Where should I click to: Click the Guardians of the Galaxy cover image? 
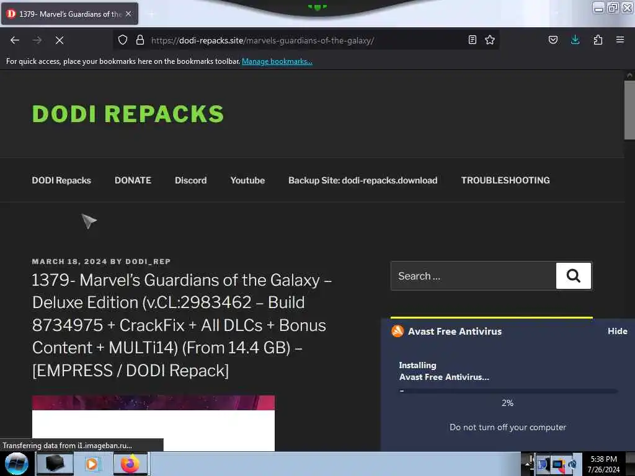click(x=154, y=423)
